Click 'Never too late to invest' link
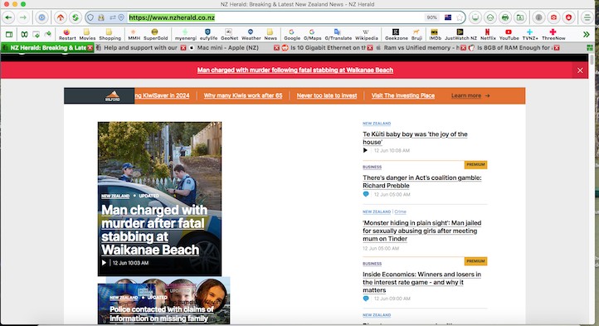 (327, 95)
